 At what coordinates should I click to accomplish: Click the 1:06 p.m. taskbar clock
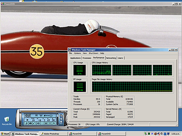(175, 134)
